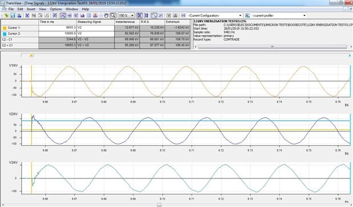Image resolution: width=353 pixels, height=207 pixels.
Task: Click the table view toolbar icon
Action: tap(89, 15)
